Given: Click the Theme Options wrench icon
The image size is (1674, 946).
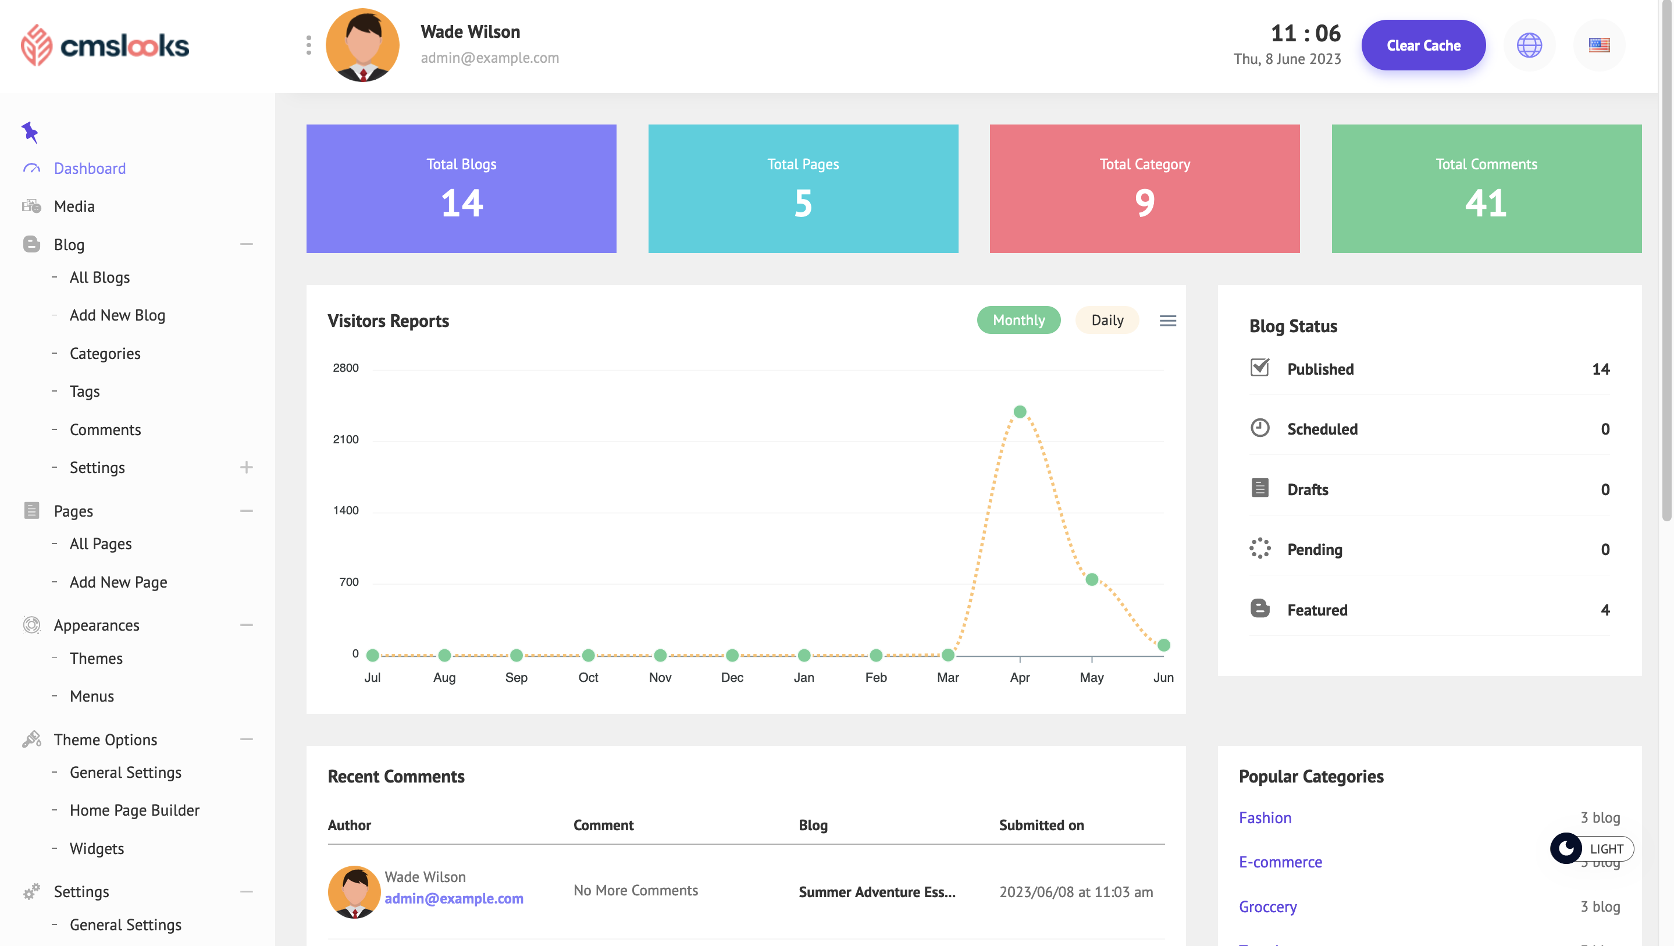Looking at the screenshot, I should tap(31, 739).
